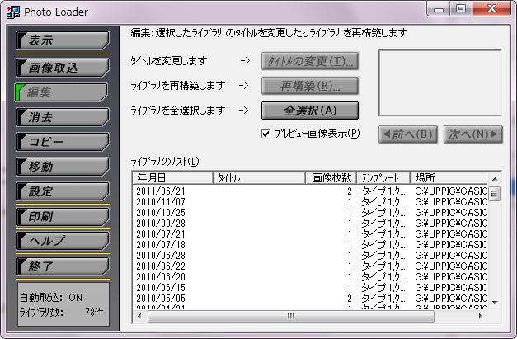Click 終了 (Exit) in the sidebar

pyautogui.click(x=63, y=266)
